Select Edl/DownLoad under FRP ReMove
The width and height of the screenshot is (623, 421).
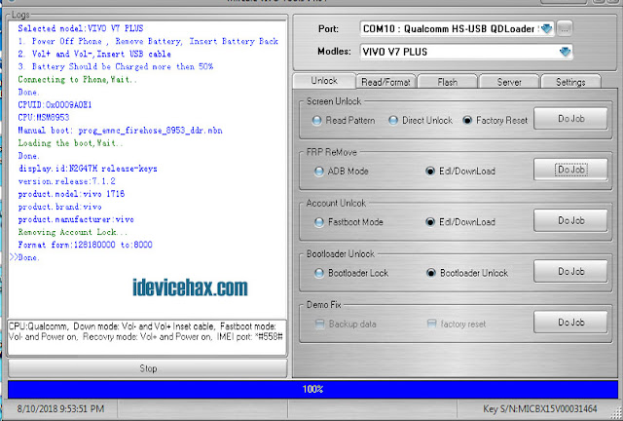[460, 172]
